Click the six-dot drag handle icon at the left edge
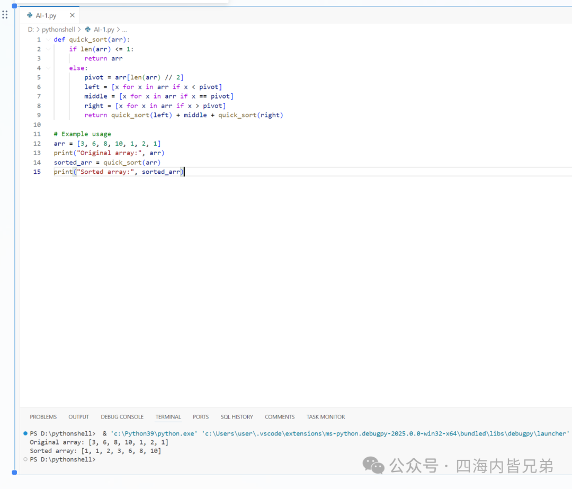Viewport: 572px width, 489px height. pos(5,15)
